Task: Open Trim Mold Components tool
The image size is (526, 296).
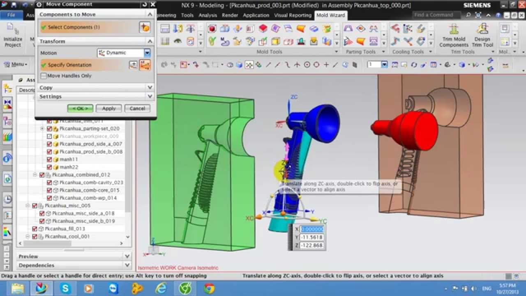Action: 454,35
